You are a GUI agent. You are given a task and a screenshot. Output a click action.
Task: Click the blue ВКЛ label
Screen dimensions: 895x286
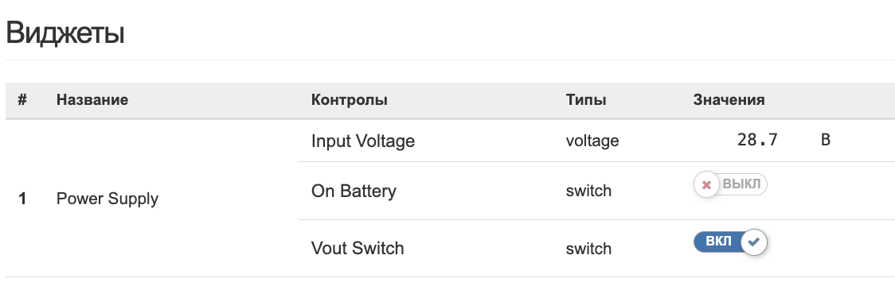coord(718,241)
